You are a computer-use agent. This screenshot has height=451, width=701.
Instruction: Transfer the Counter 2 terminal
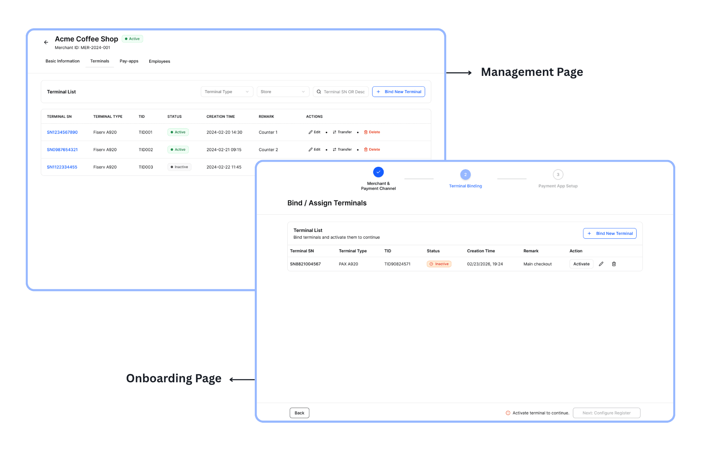tap(342, 150)
